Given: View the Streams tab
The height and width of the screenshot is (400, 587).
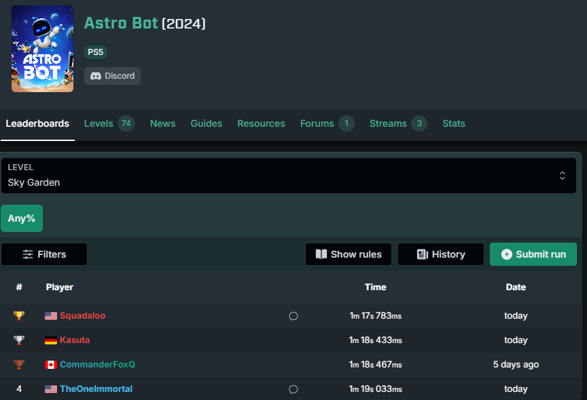Looking at the screenshot, I should [388, 123].
